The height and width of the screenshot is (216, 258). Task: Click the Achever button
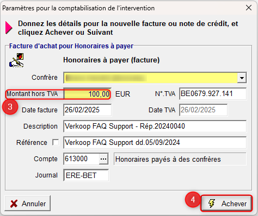click(x=226, y=203)
